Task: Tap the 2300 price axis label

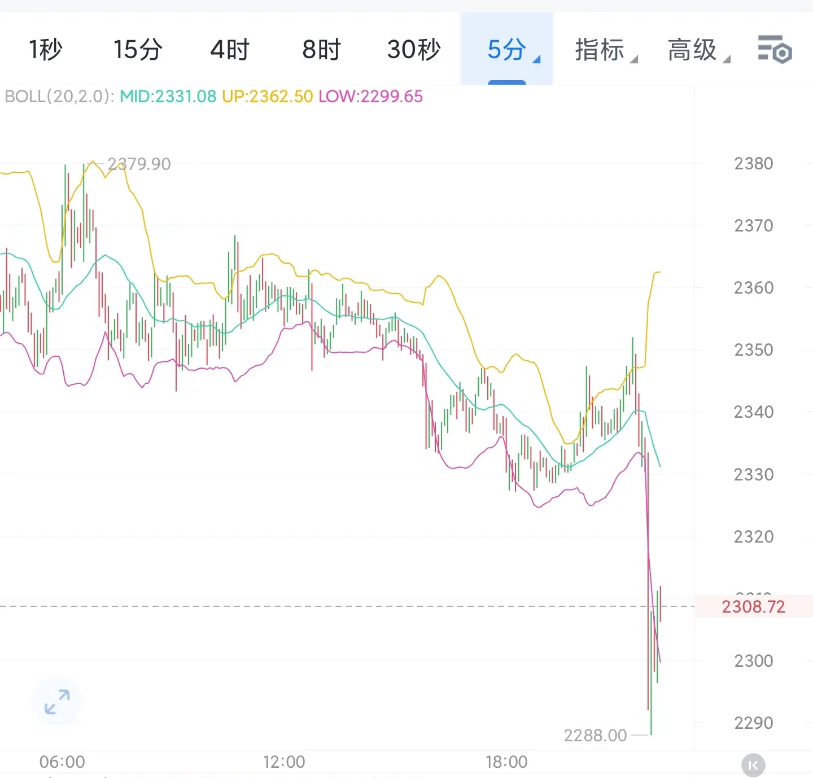Action: 753,661
